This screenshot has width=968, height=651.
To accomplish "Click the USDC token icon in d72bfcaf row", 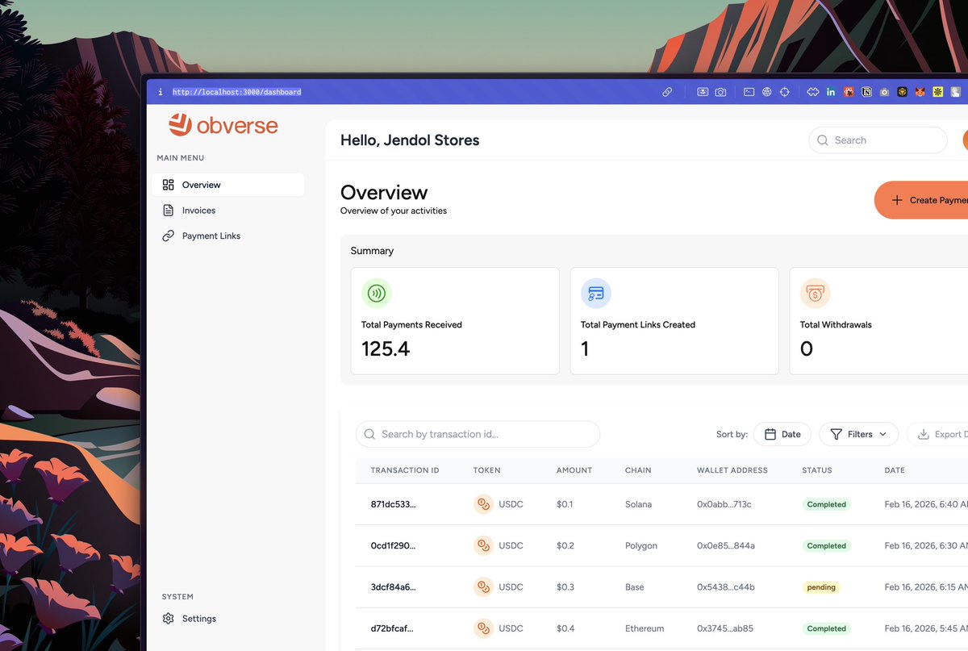I will coord(483,628).
